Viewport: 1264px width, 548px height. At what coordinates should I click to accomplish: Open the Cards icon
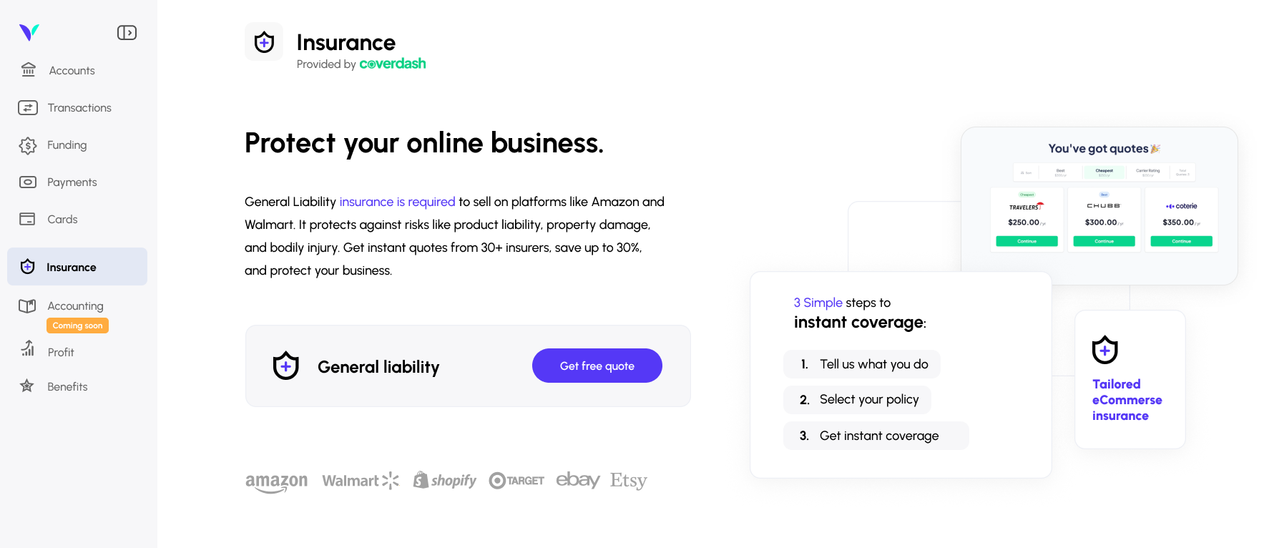click(27, 219)
